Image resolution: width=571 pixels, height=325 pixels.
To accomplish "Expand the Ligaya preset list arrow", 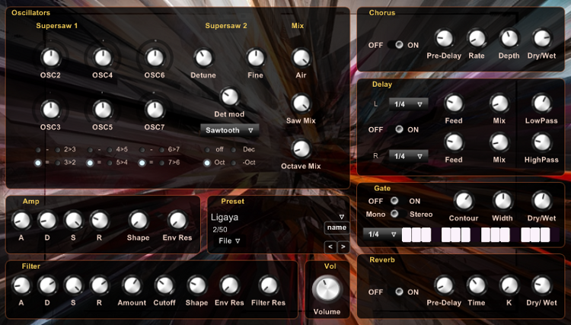I will point(342,217).
